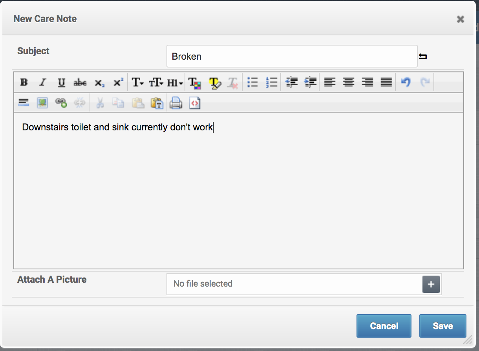Click the undo arrow icon
Screen dimensions: 479x351
[406, 82]
